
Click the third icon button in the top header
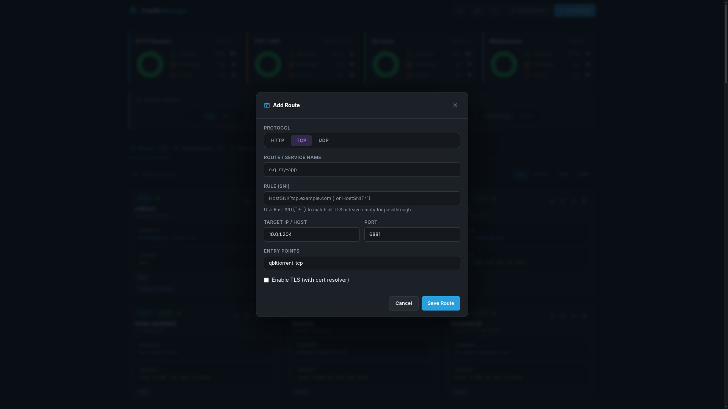495,11
